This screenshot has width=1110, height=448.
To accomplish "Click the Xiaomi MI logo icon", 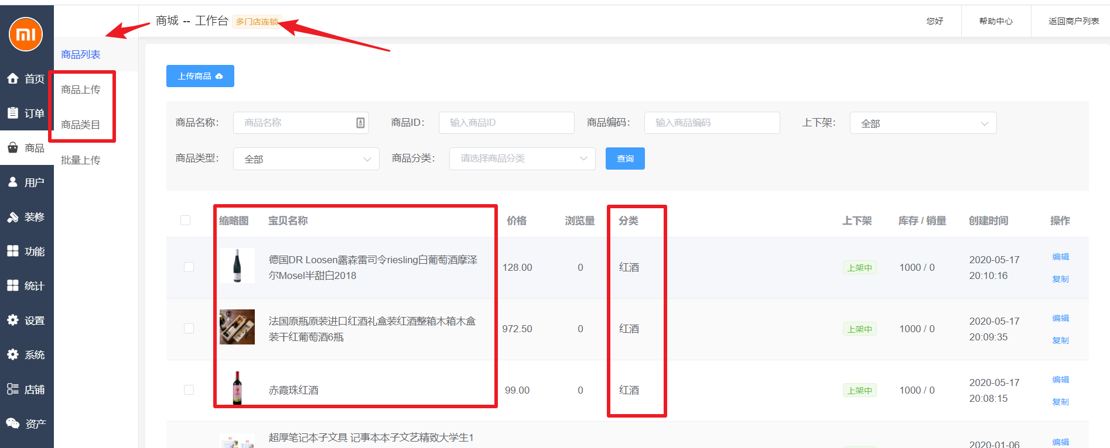I will 26,34.
